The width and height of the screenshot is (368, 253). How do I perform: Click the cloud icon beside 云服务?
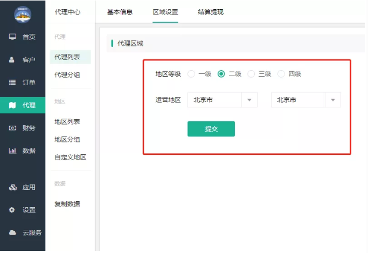tap(12, 233)
